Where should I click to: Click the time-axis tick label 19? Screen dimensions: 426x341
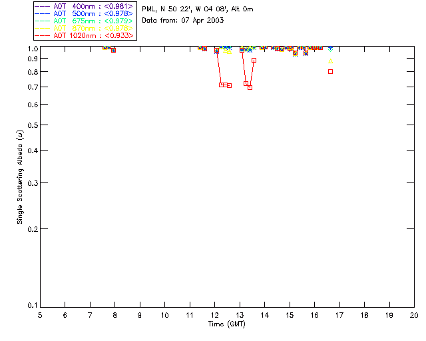tap(389, 316)
